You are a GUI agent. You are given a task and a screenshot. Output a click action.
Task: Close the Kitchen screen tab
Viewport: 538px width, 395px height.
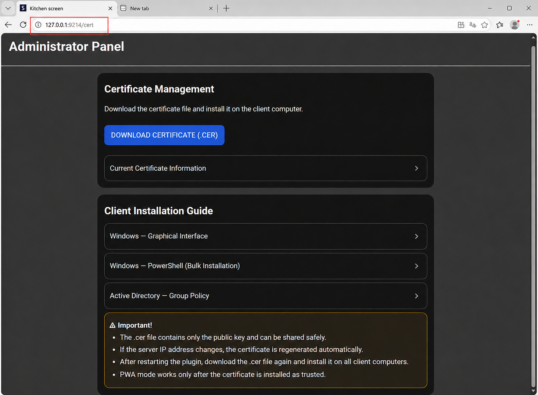coord(110,8)
